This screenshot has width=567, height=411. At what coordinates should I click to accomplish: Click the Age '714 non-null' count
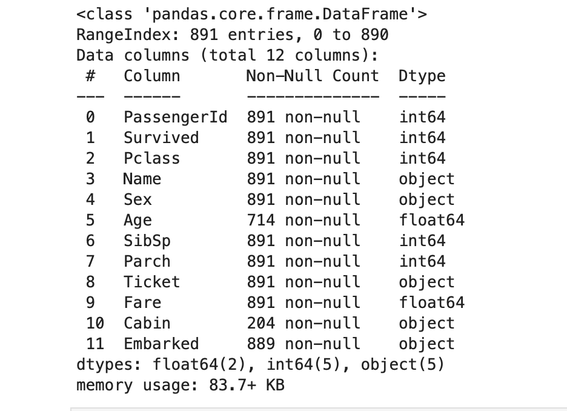[x=303, y=220]
